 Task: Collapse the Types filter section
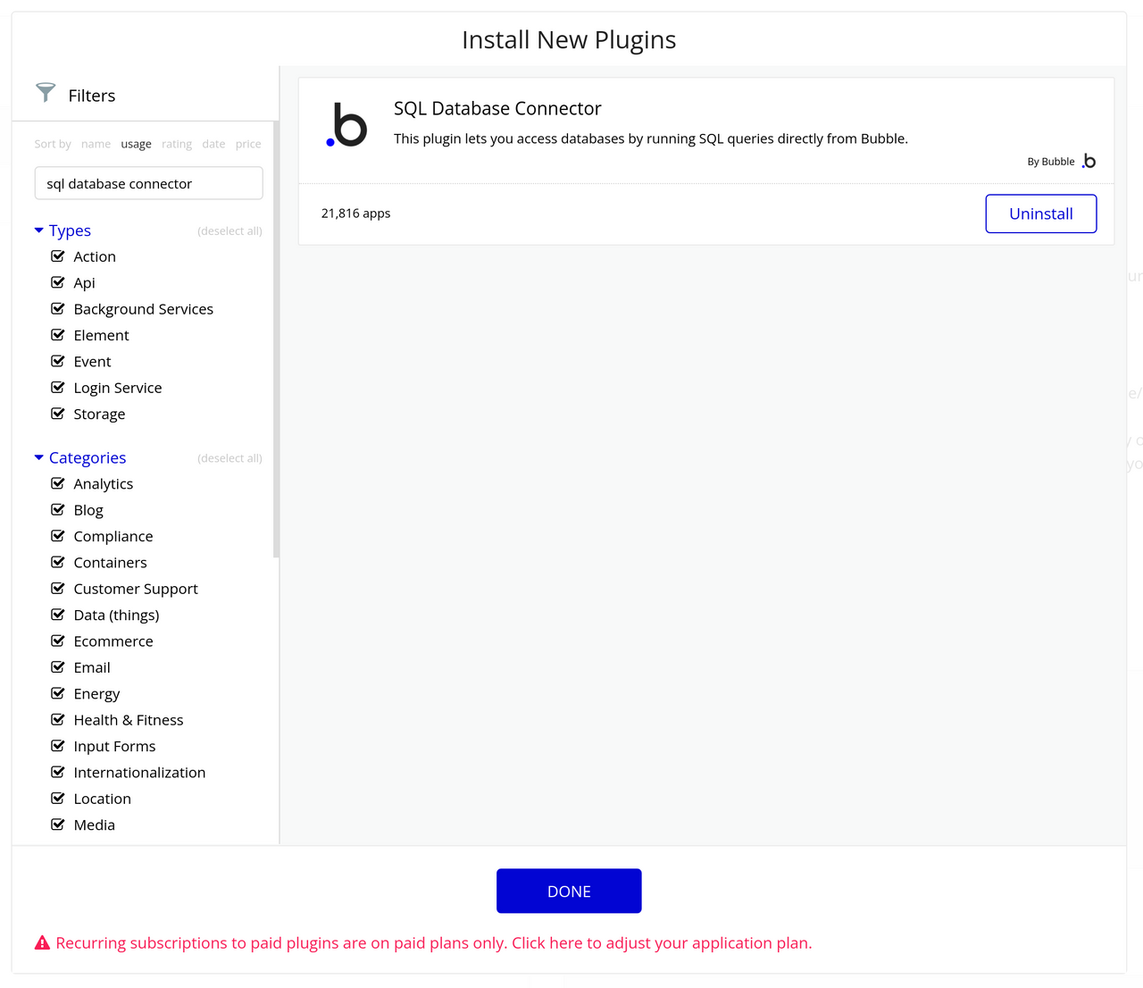(63, 230)
